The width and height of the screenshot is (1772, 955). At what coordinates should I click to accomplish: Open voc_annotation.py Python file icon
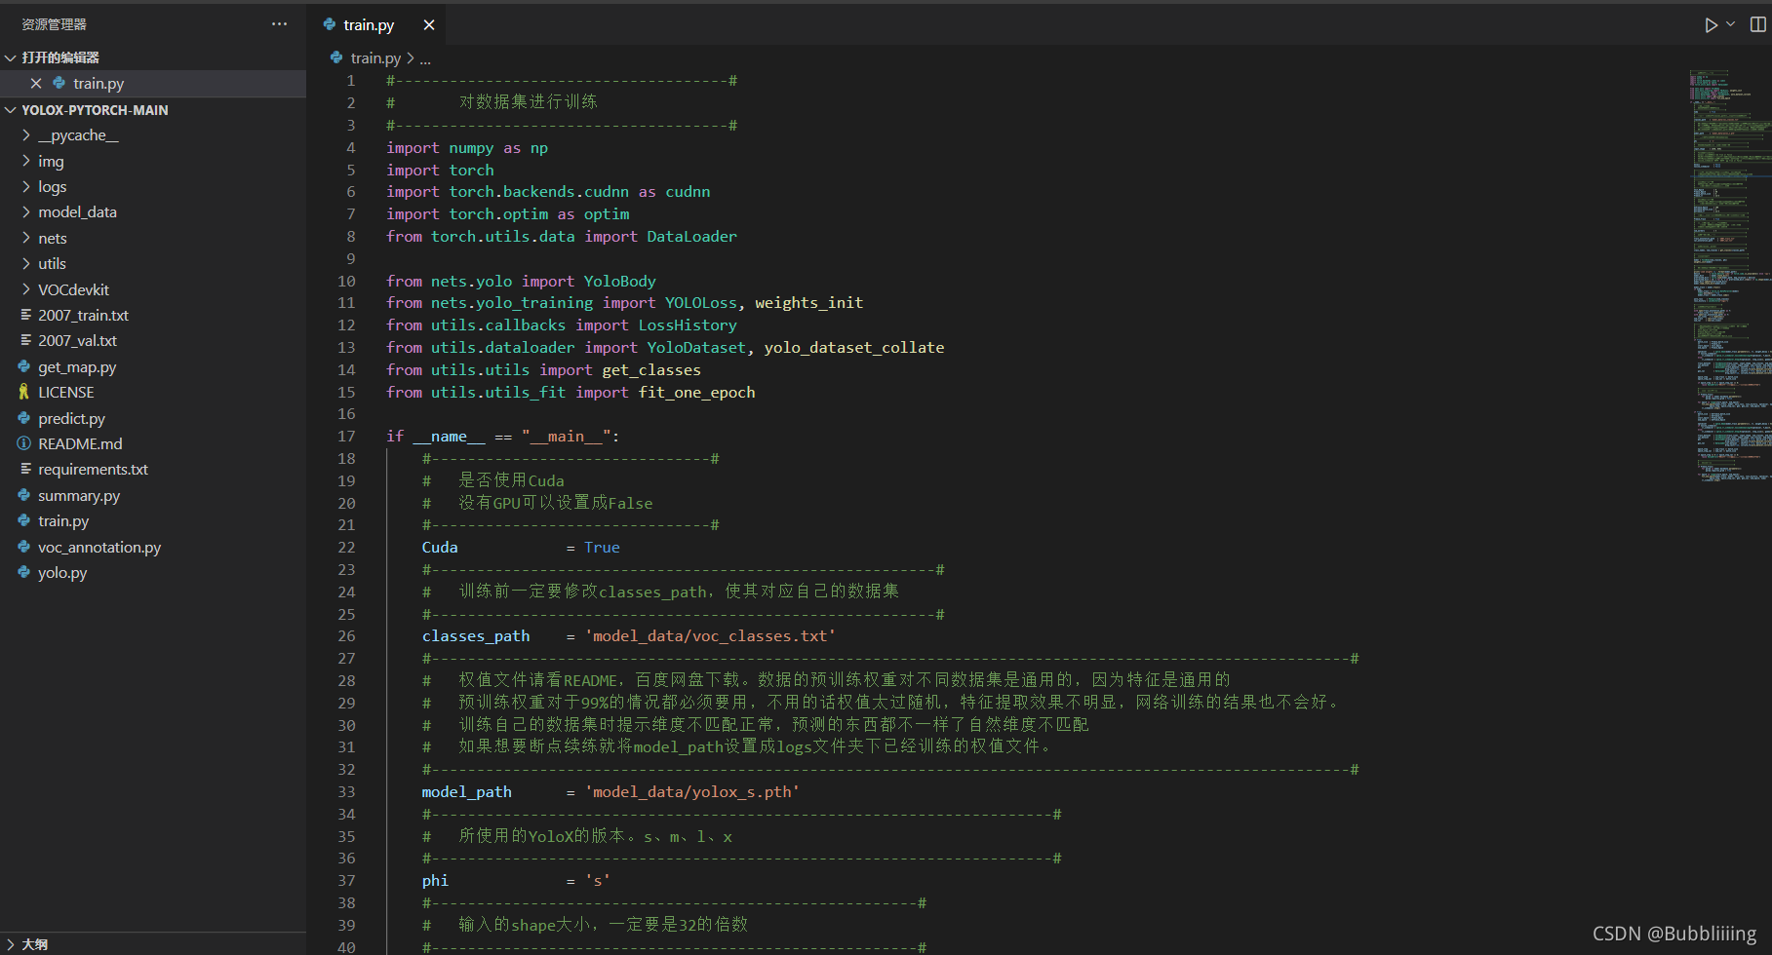click(x=24, y=547)
